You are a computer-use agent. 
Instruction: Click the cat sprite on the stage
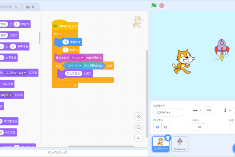[x=184, y=62]
